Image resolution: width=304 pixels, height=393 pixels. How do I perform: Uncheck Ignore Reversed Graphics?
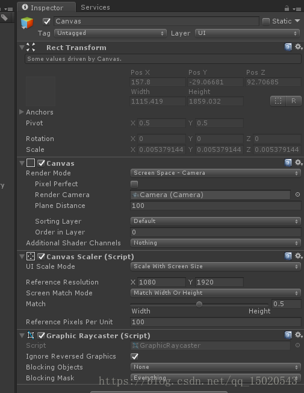click(134, 356)
